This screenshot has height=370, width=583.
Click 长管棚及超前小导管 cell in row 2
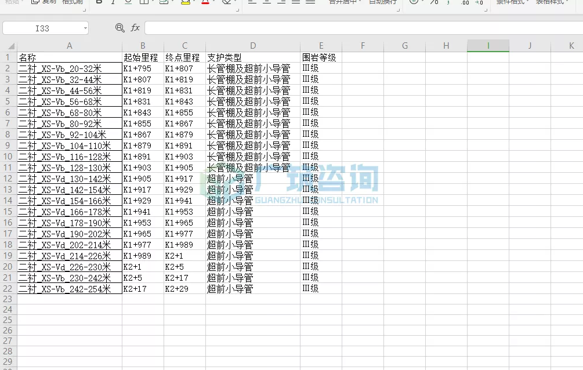[x=253, y=68]
